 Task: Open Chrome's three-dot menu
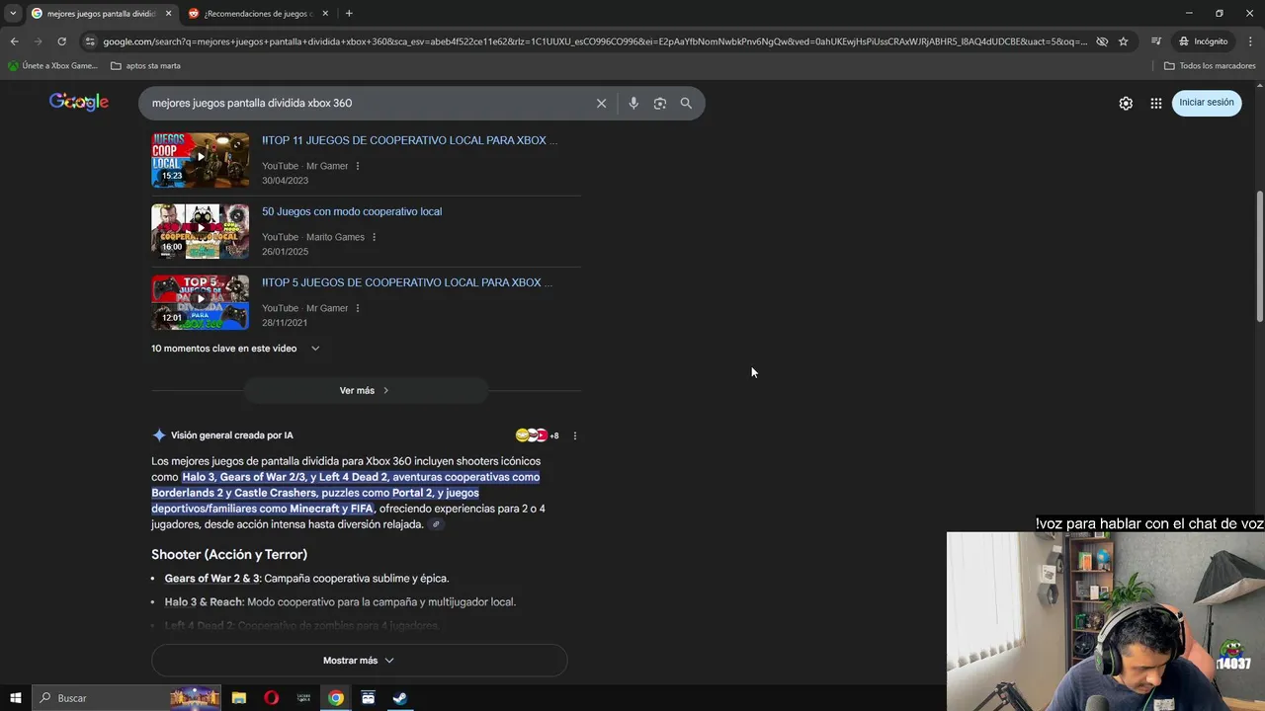(x=1251, y=41)
